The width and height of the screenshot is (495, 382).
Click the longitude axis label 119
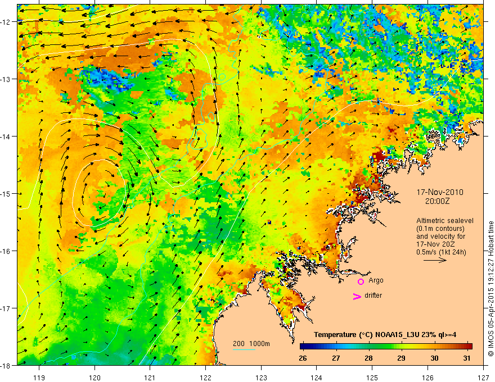click(x=39, y=378)
